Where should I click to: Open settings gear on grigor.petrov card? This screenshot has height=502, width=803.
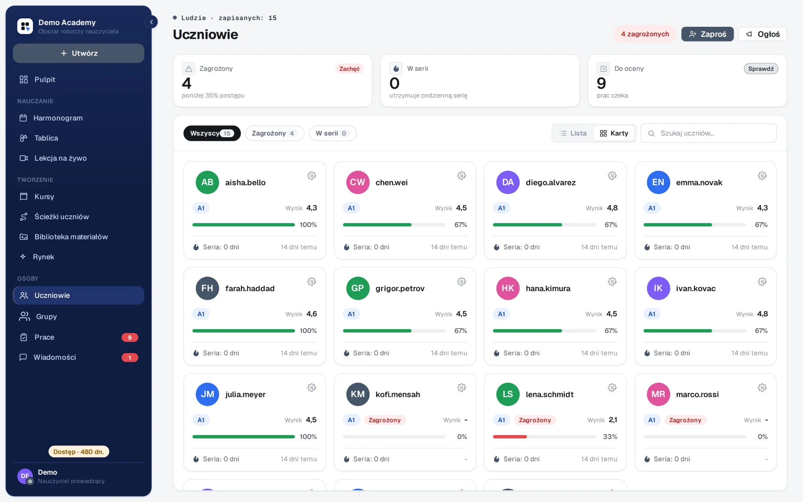pos(462,282)
